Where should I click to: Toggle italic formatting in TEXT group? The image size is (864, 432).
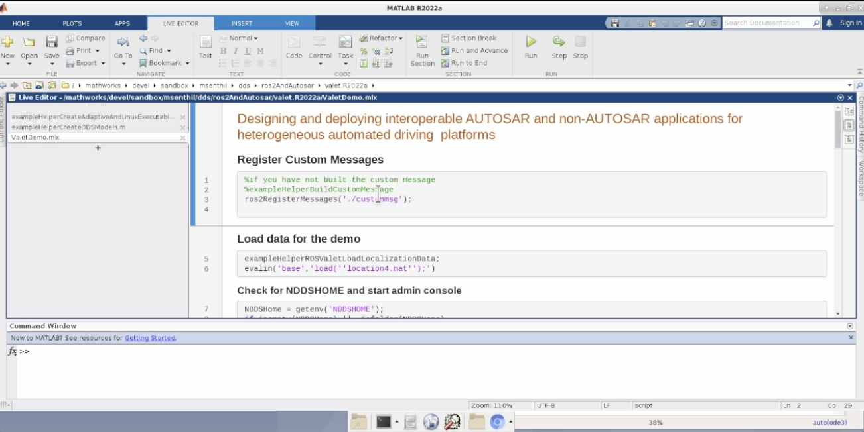pyautogui.click(x=236, y=51)
